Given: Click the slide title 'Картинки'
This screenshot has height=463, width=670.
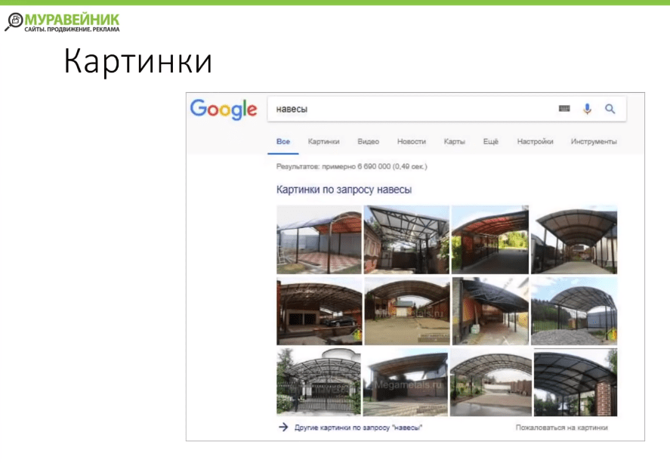Looking at the screenshot, I should click(x=138, y=61).
